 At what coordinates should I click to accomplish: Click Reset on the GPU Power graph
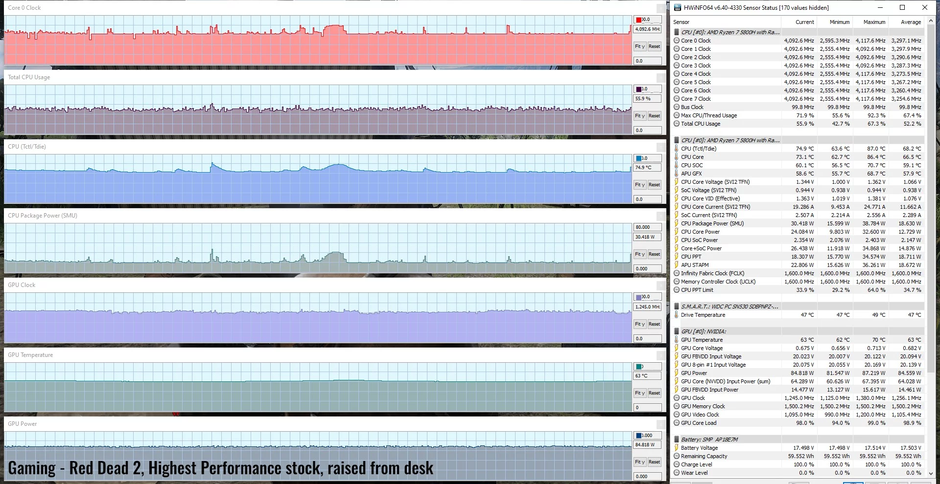pos(655,462)
